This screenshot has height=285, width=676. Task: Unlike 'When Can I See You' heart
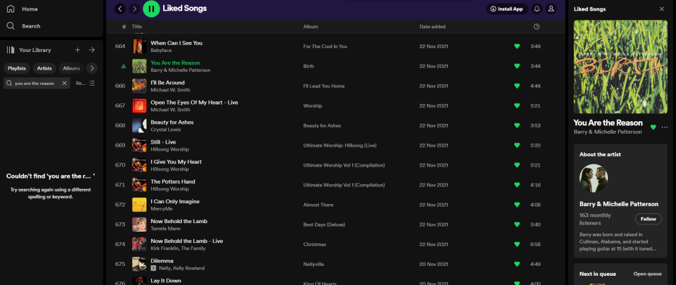coord(517,46)
